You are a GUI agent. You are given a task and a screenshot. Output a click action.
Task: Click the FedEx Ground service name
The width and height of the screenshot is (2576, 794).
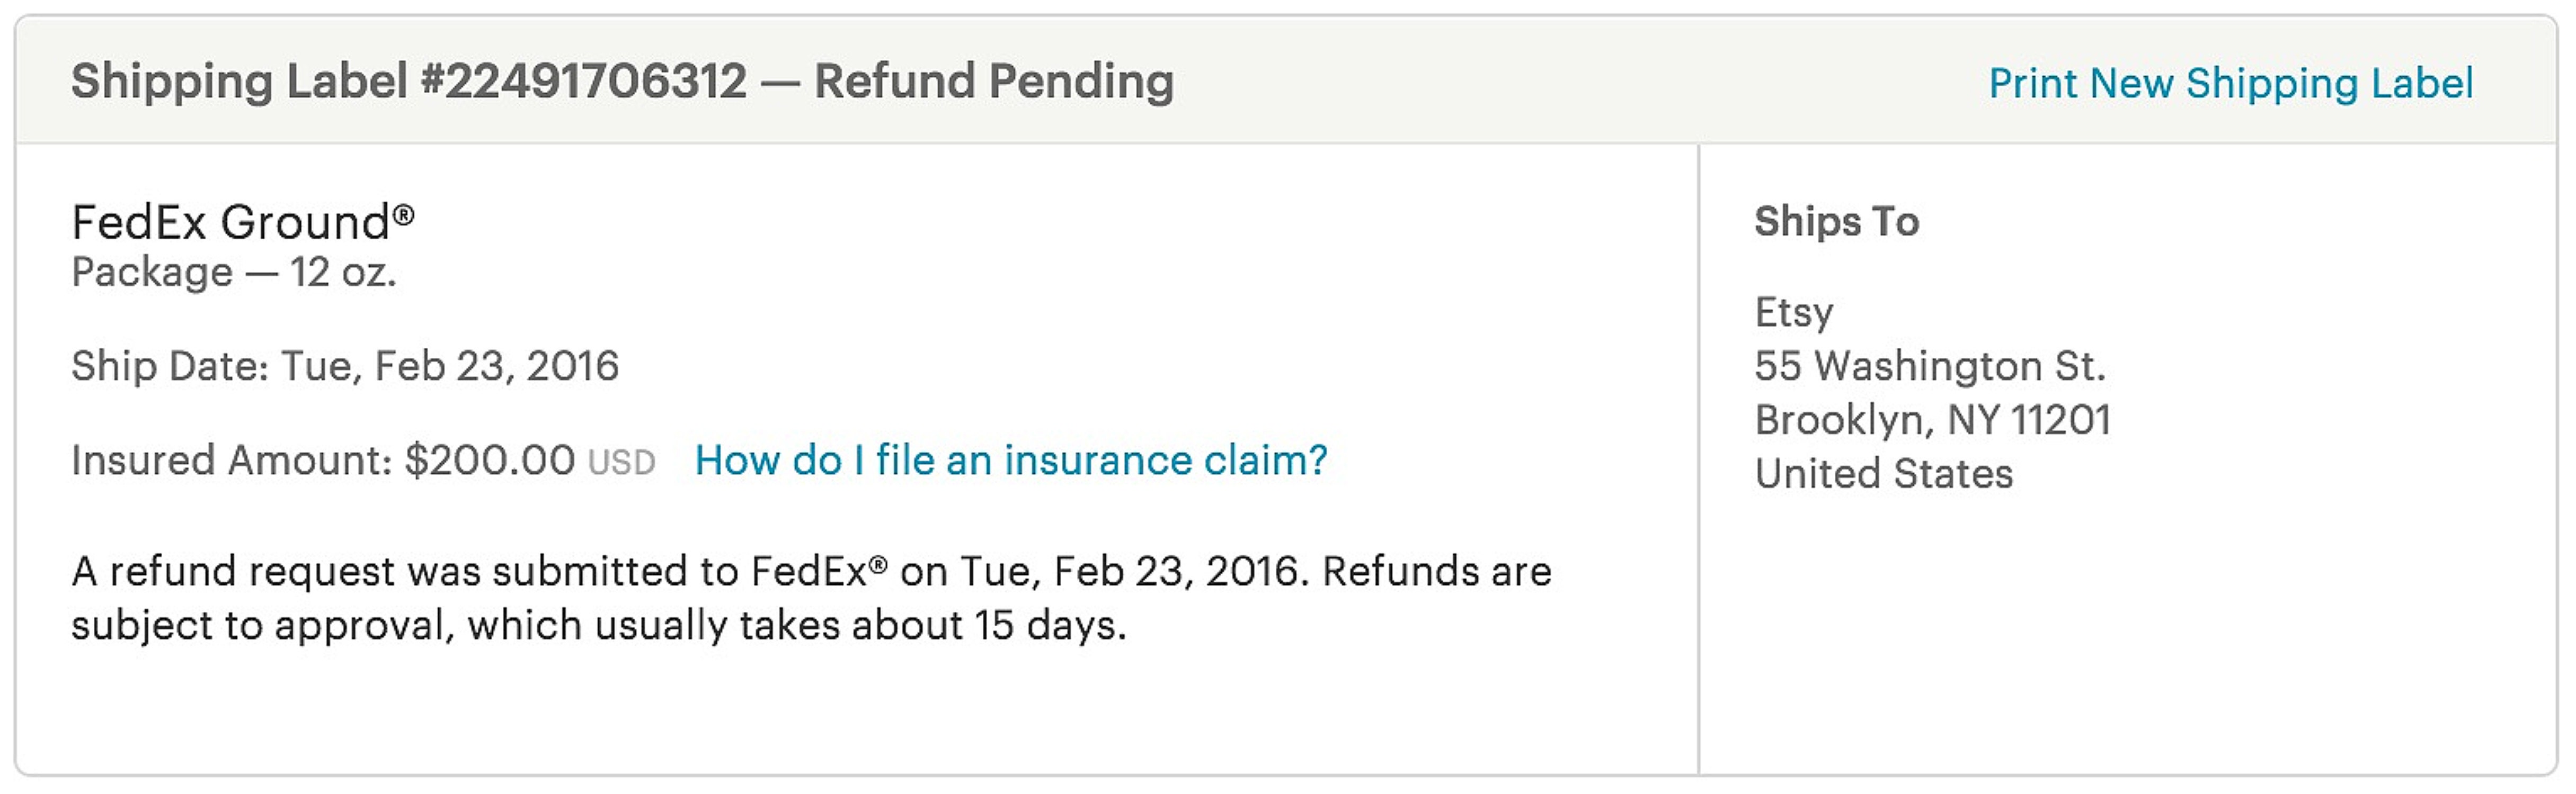(243, 222)
